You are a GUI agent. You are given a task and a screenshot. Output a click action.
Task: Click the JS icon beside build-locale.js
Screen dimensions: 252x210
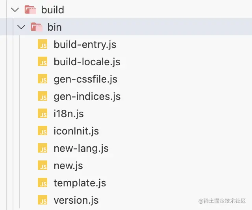click(x=43, y=62)
